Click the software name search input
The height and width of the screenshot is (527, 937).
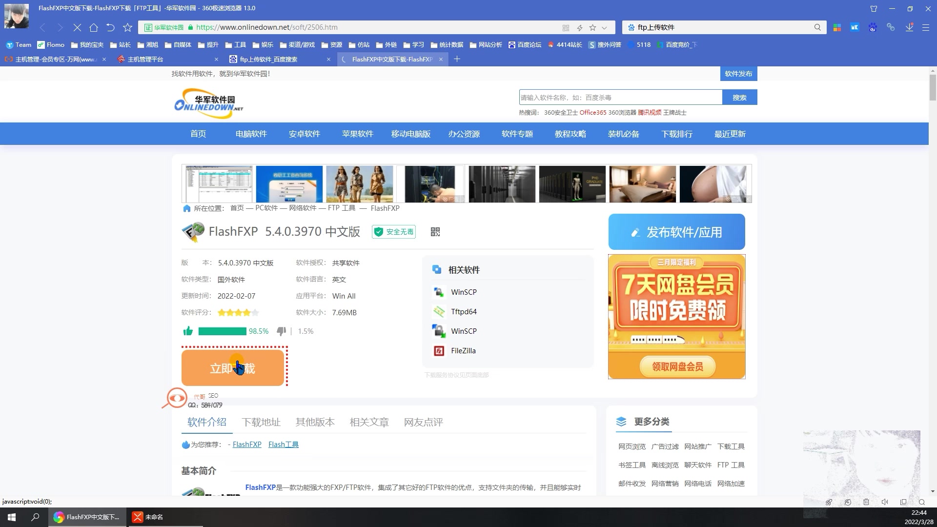tap(620, 97)
